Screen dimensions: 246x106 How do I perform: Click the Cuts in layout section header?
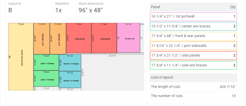193,77
